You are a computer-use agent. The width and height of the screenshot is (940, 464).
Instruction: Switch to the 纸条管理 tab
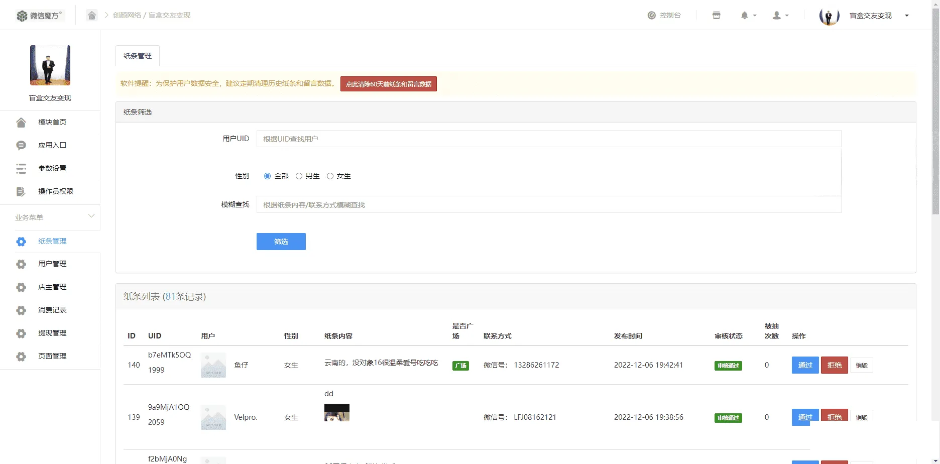(138, 56)
